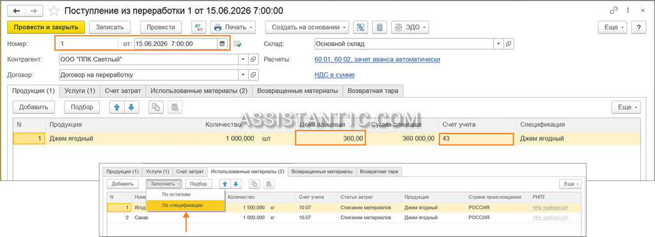
Task: Open help with question mark button
Action: click(x=639, y=27)
